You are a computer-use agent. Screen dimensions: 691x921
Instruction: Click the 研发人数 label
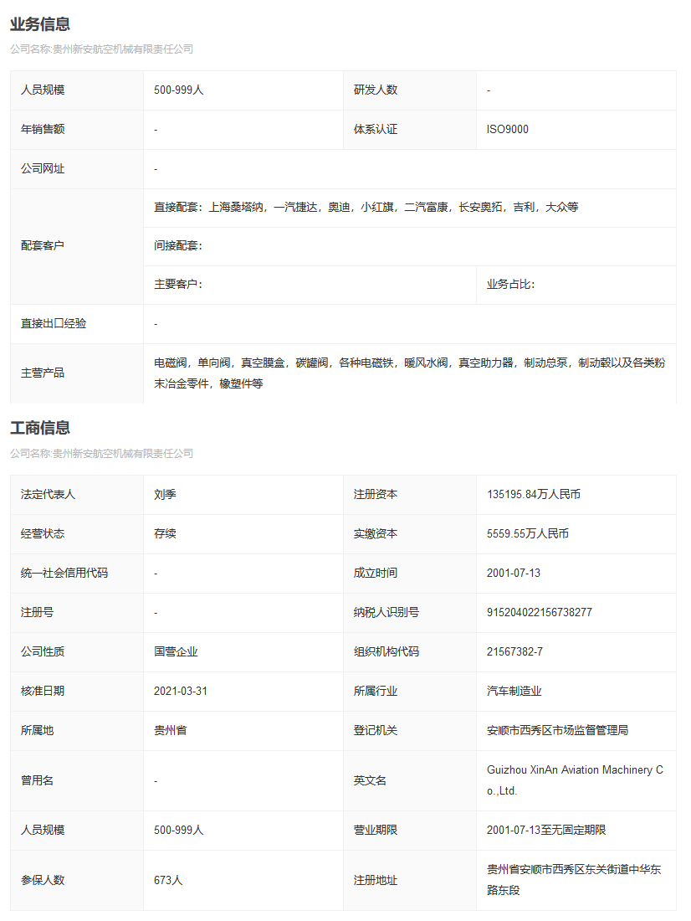(x=375, y=90)
